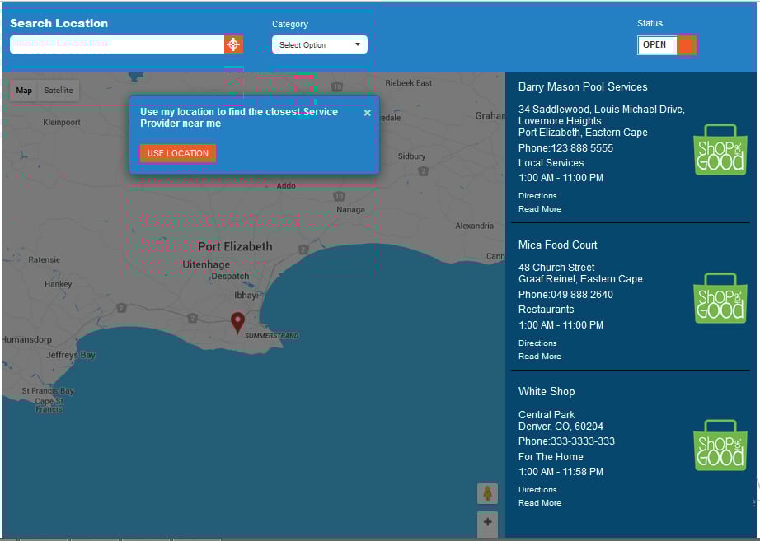
Task: Close the use my location popup
Action: click(x=368, y=113)
